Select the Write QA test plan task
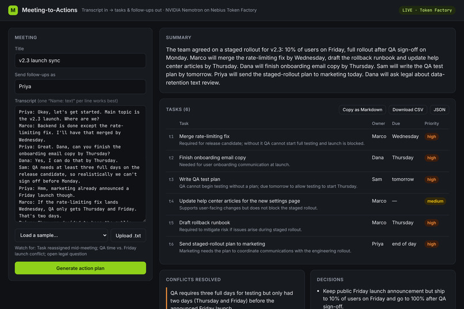The width and height of the screenshot is (464, 309). click(x=307, y=182)
